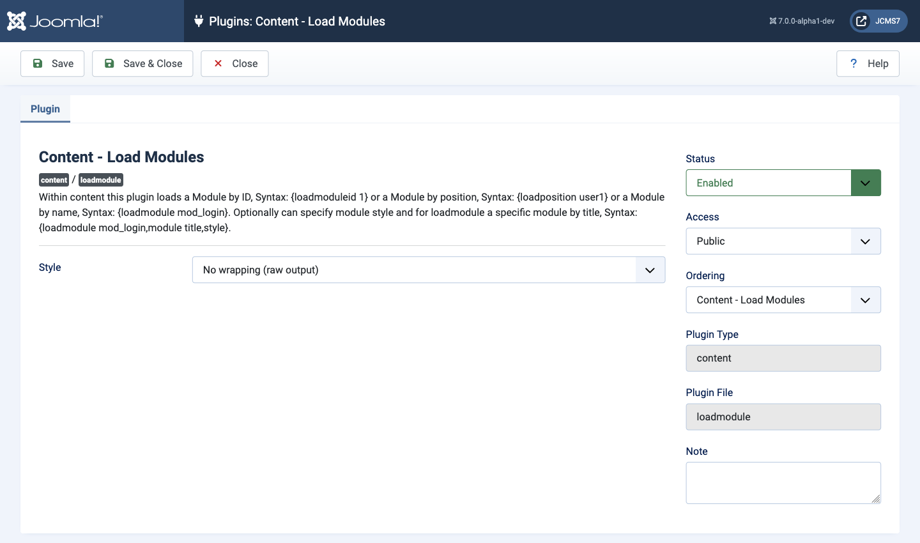Click the Plugin File label

[x=709, y=392]
